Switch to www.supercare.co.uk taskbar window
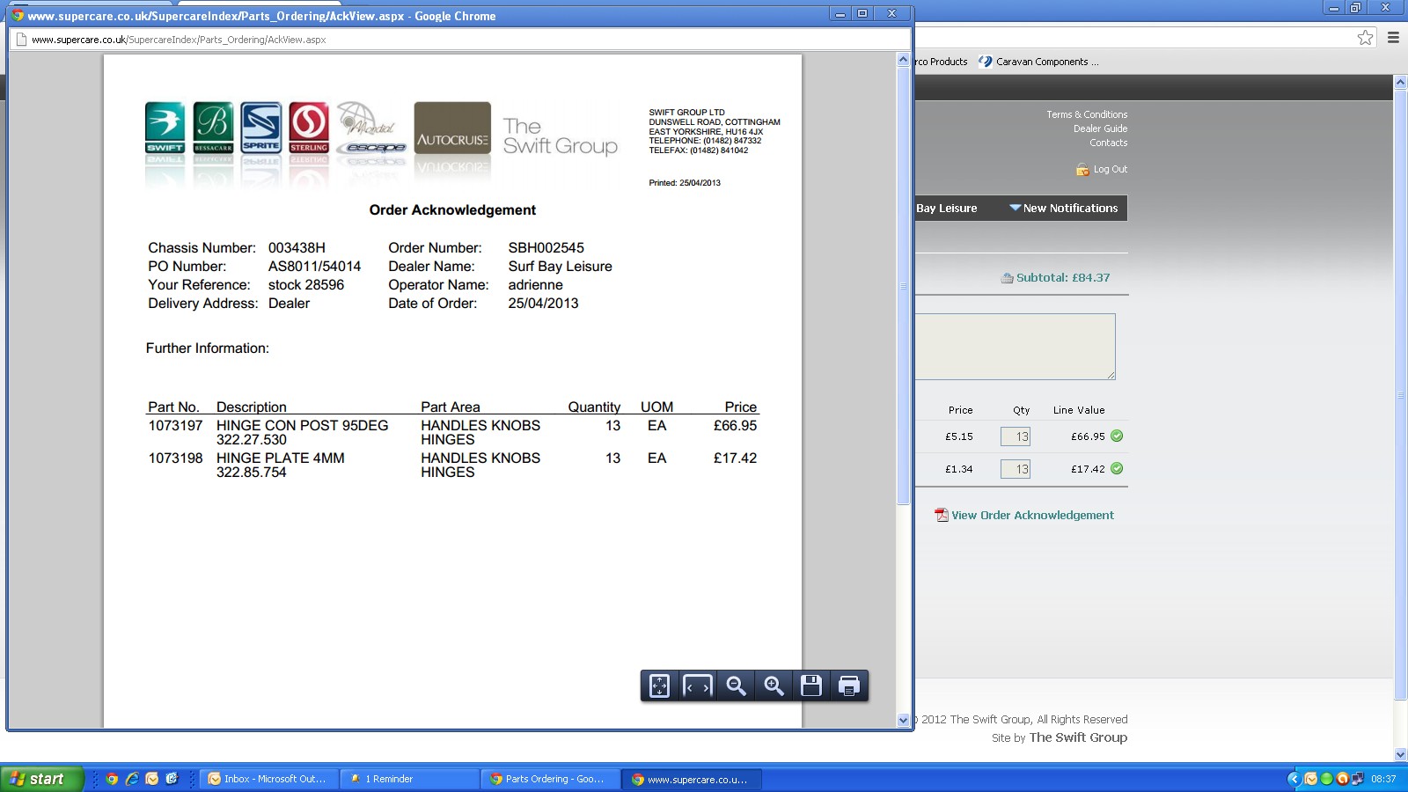1408x792 pixels. coord(692,779)
